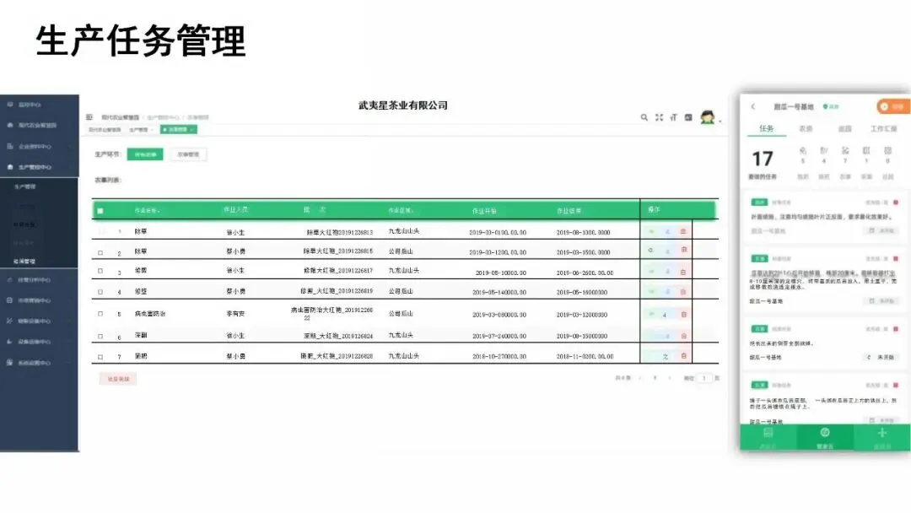This screenshot has width=911, height=513.
Task: Check the checkbox for row 4 修剪
Action: 100,292
